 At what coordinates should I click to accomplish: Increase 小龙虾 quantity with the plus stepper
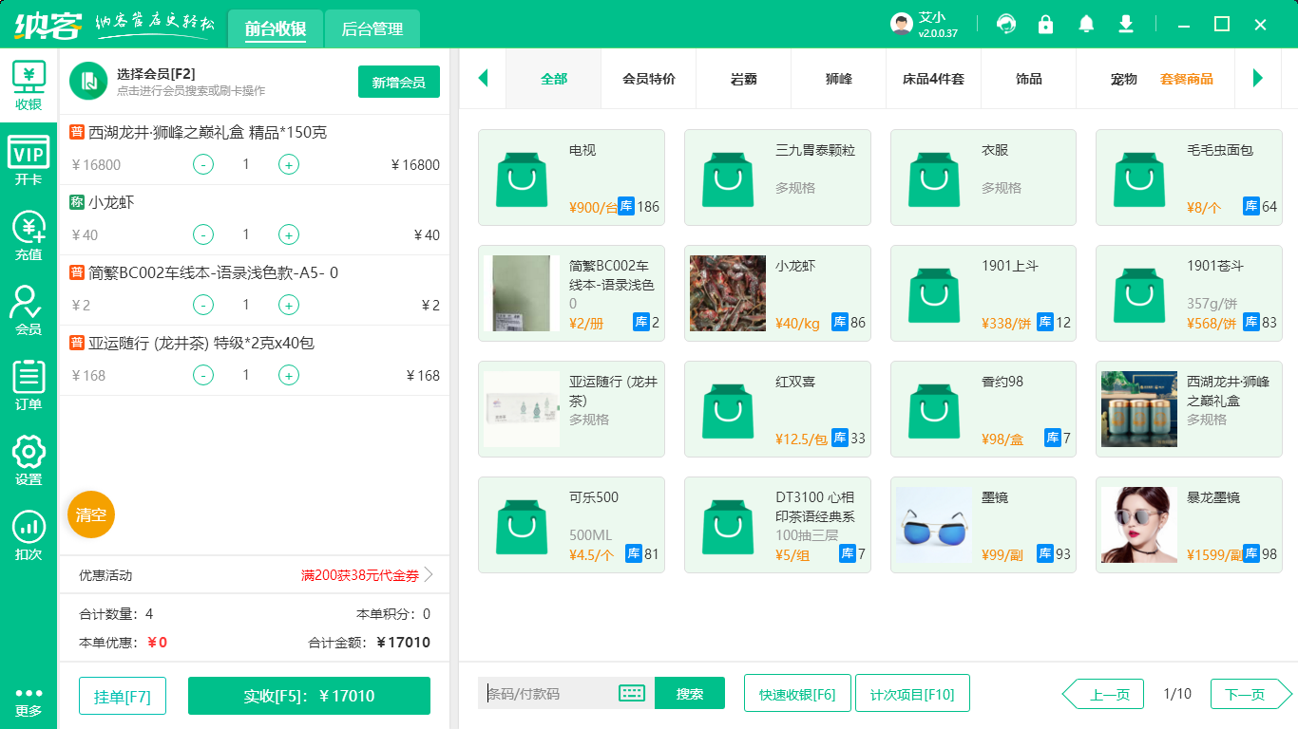[x=288, y=234]
